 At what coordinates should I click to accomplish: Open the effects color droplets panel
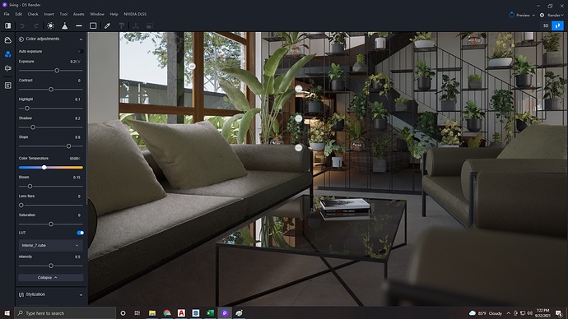click(x=7, y=54)
